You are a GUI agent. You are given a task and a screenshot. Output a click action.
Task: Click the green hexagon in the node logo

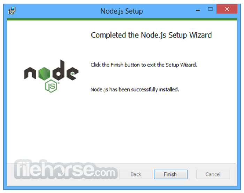point(44,74)
